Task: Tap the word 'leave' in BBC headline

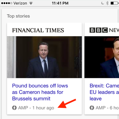Action: click(96, 99)
